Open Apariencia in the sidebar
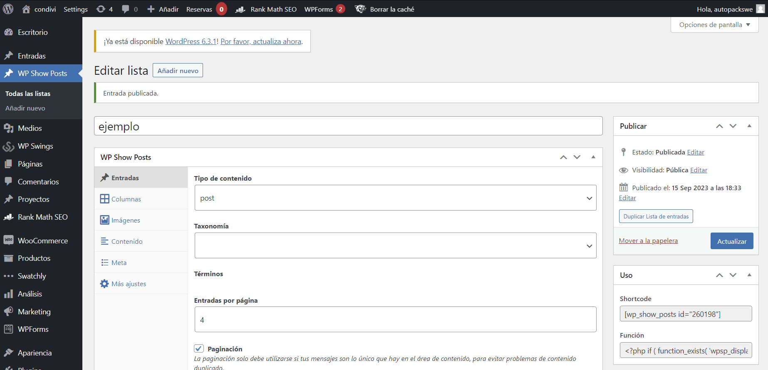This screenshot has width=768, height=370. point(35,353)
